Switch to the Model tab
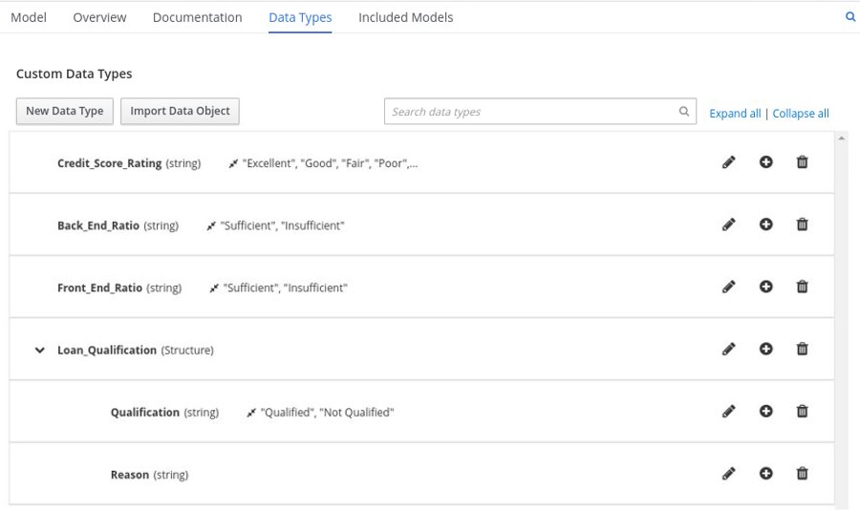Screen dimensions: 860x512 (29, 17)
